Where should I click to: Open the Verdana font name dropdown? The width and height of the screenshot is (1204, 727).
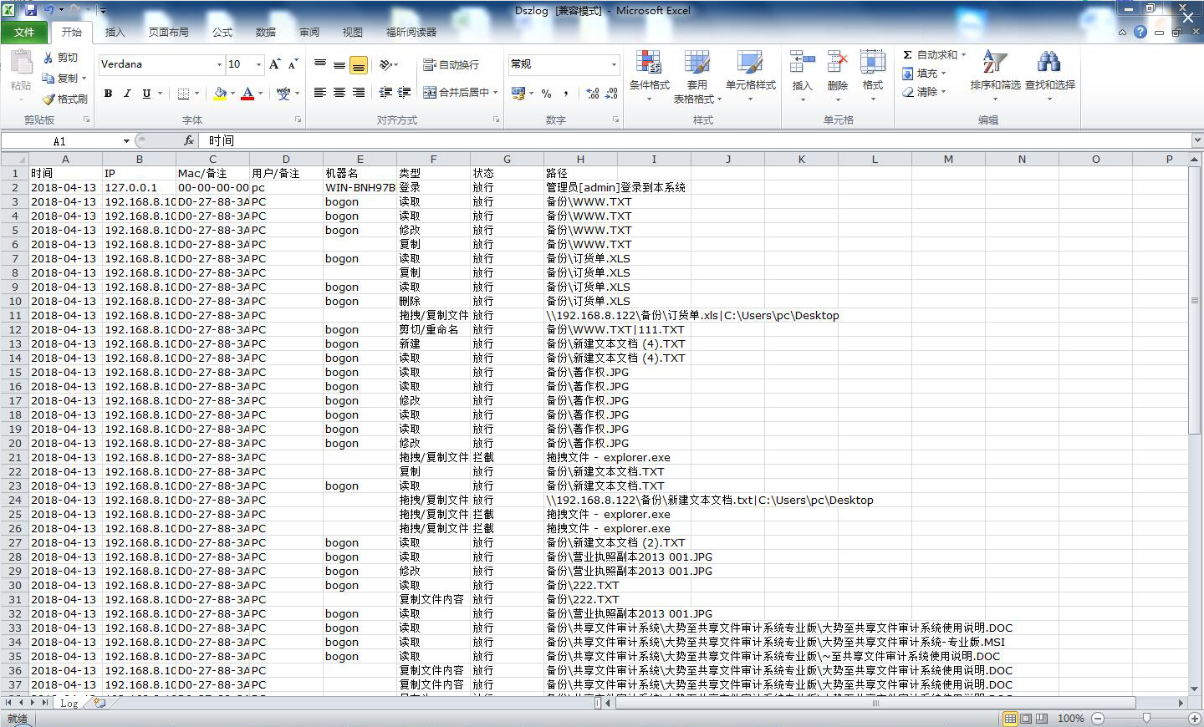pos(219,64)
